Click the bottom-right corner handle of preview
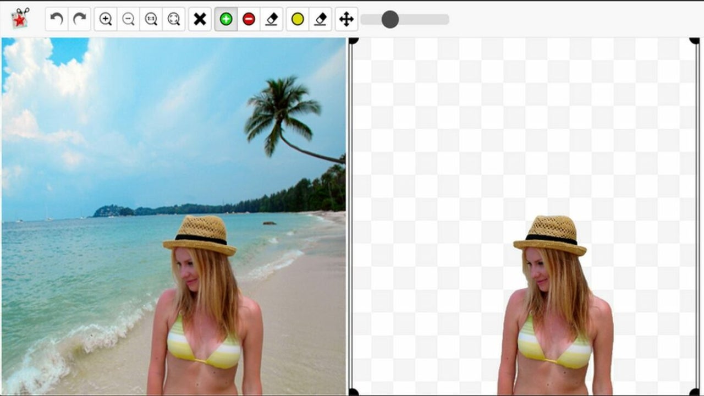This screenshot has height=396, width=704. pos(694,392)
